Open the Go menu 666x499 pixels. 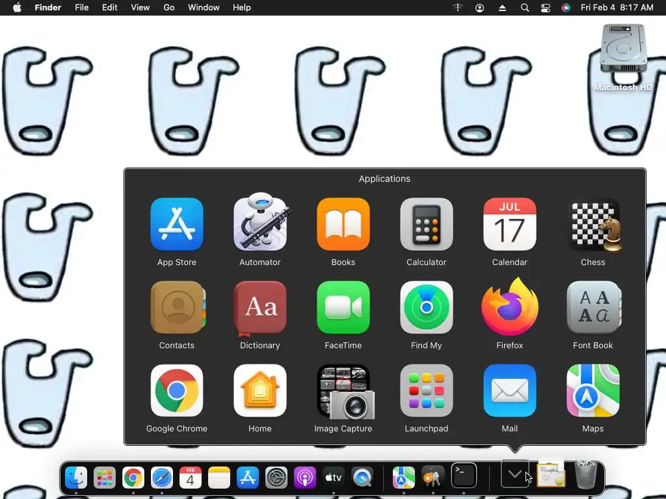click(x=169, y=8)
